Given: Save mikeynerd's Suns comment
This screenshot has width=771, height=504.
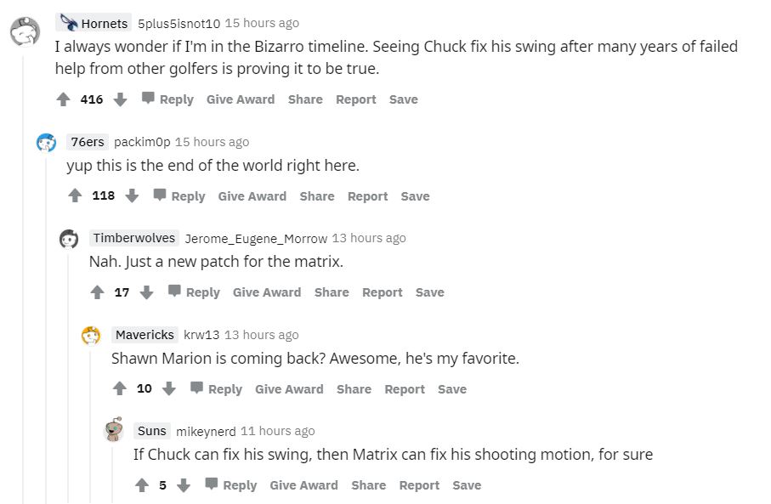Looking at the screenshot, I should point(467,485).
